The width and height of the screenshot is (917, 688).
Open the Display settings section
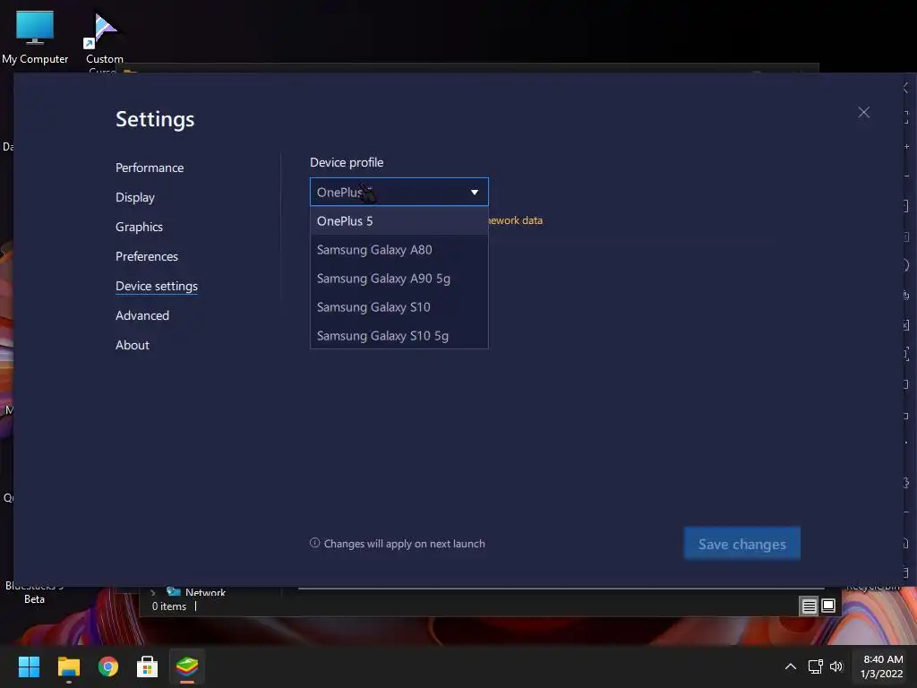click(x=135, y=197)
